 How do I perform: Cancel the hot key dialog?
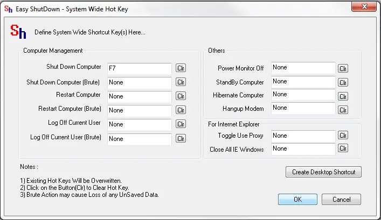[x=341, y=199]
